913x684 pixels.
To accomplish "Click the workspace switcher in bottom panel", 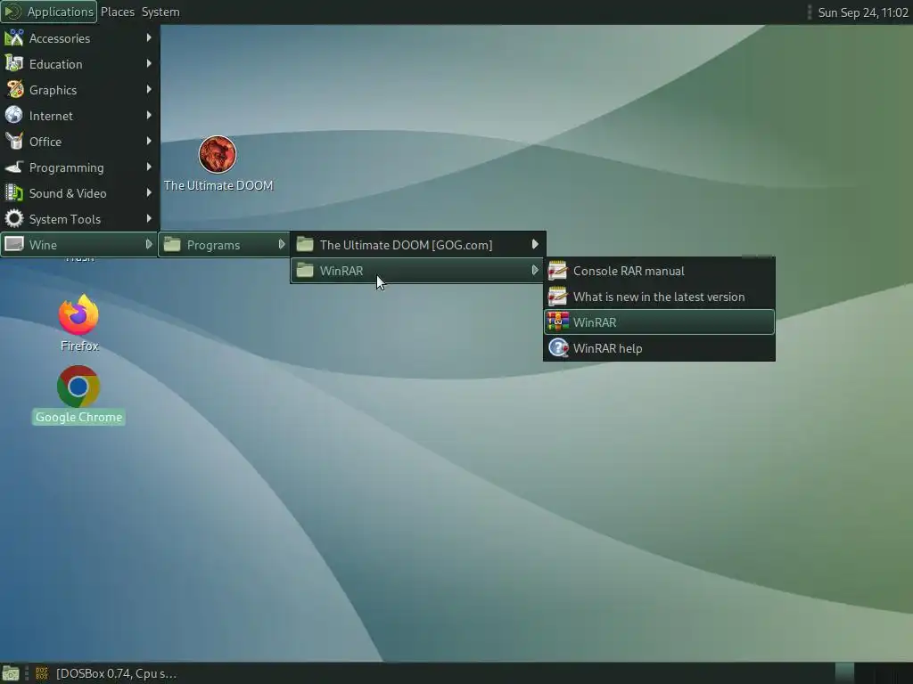I will [x=874, y=673].
